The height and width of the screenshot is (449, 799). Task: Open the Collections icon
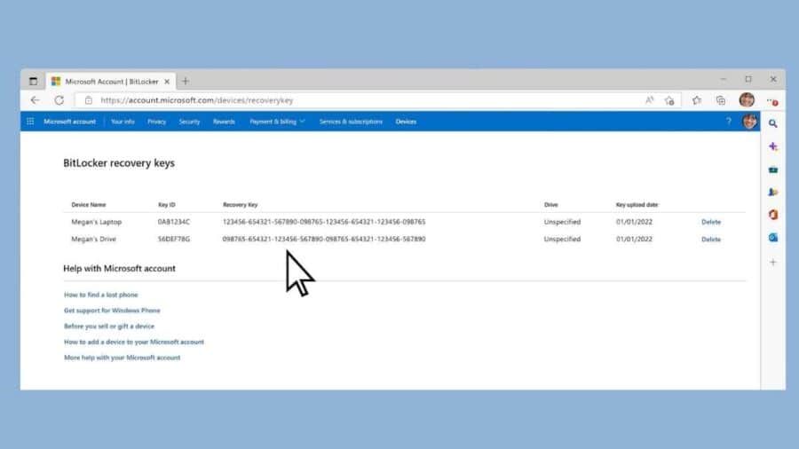pos(721,100)
